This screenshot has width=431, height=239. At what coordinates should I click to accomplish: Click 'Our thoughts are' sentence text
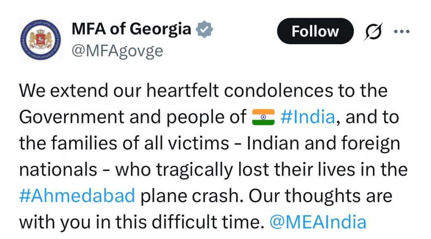point(320,196)
